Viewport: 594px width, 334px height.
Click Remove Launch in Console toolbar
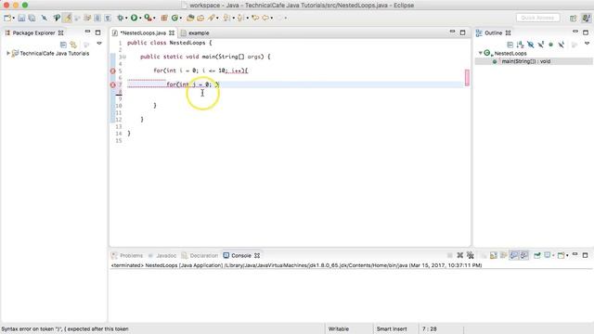click(x=460, y=256)
